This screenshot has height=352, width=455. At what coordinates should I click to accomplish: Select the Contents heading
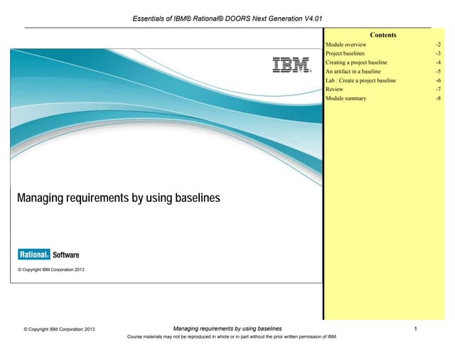point(383,35)
